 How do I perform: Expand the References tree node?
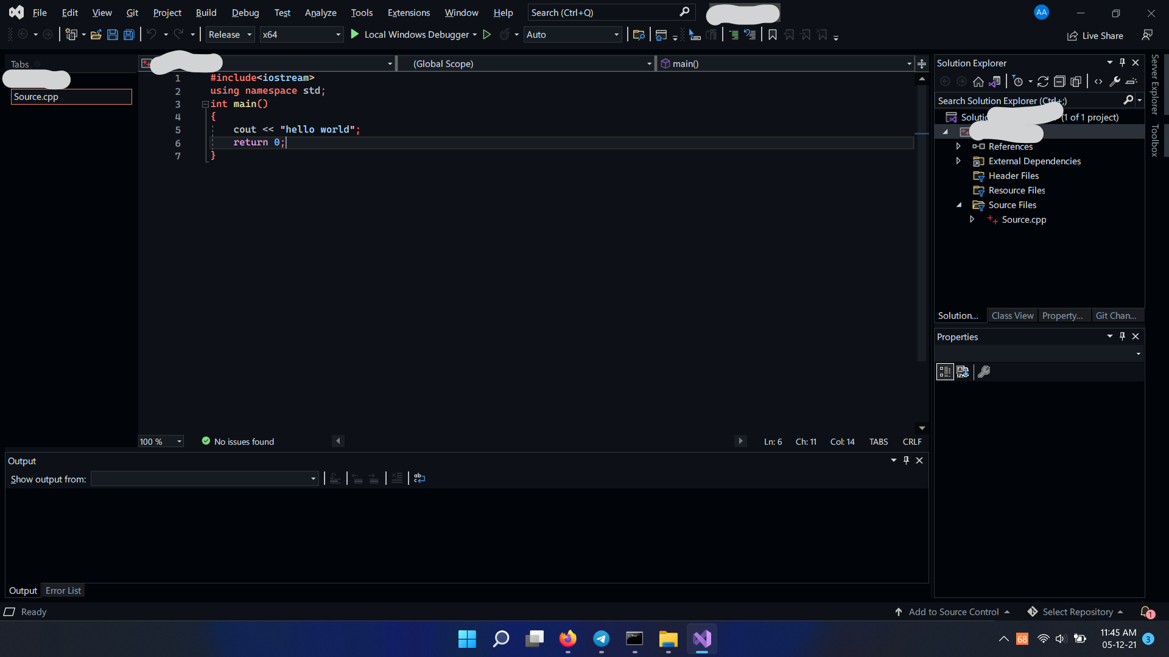coord(958,147)
